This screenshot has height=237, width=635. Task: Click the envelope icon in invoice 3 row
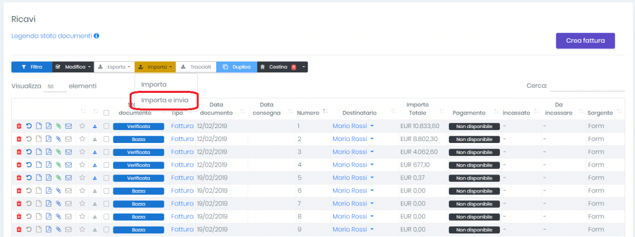pos(68,152)
